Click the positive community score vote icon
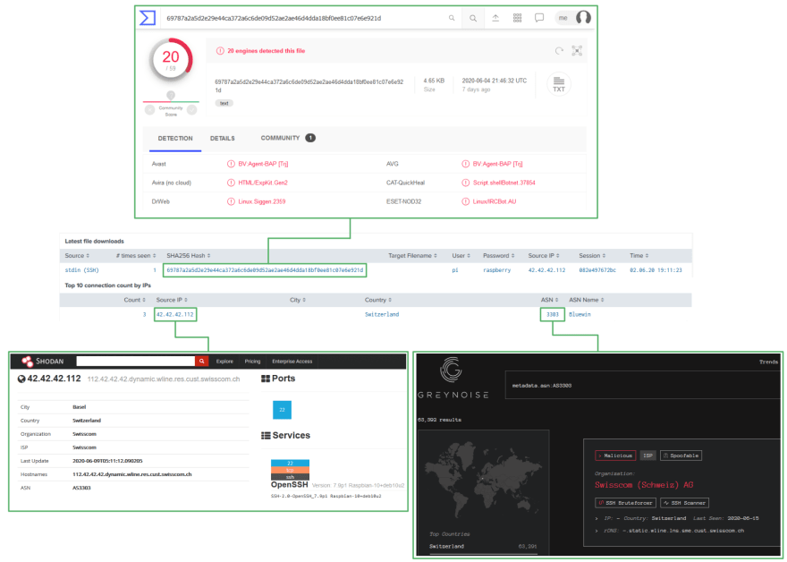The height and width of the screenshot is (562, 787). (191, 110)
